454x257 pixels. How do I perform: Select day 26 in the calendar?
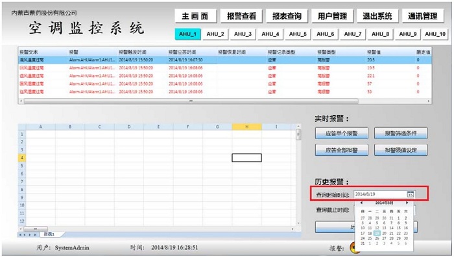tap(377, 238)
